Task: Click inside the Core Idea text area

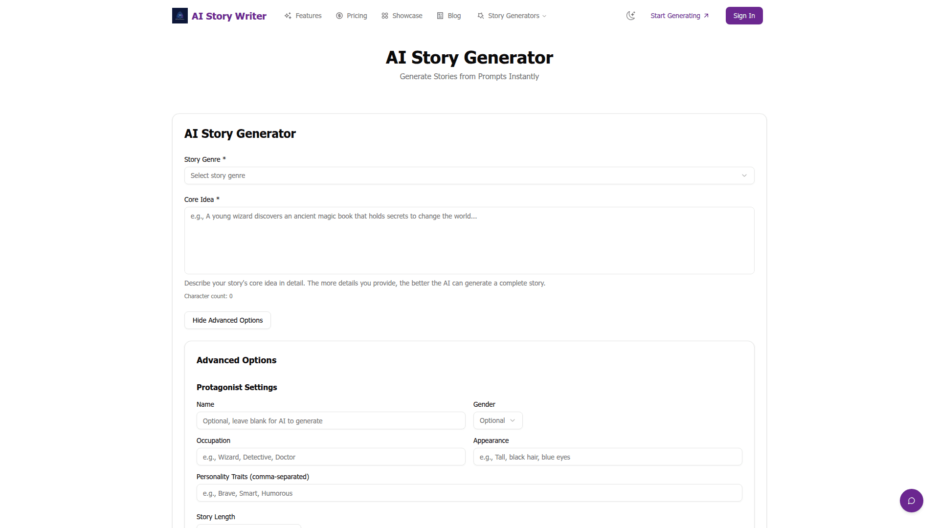Action: pyautogui.click(x=469, y=241)
